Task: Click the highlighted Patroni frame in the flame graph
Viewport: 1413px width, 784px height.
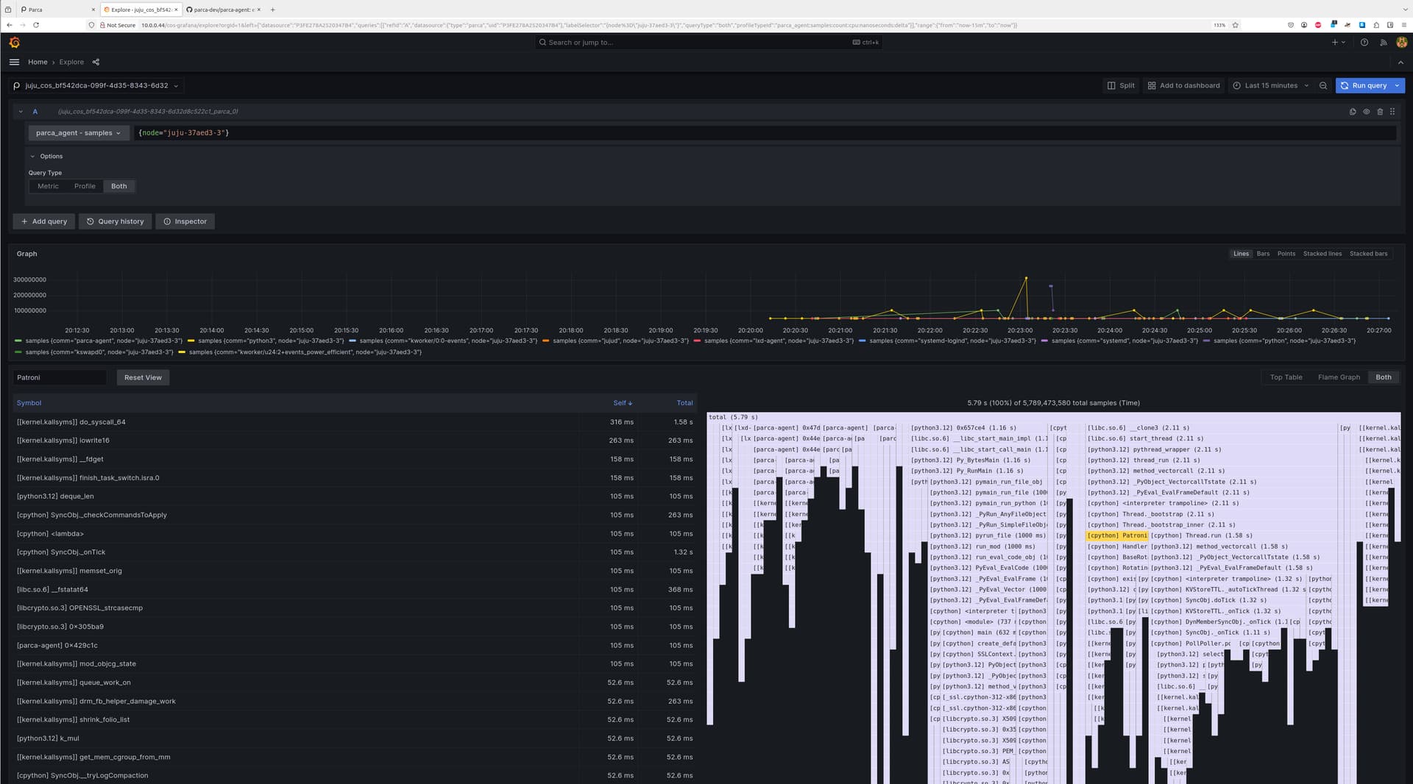Action: coord(1116,535)
